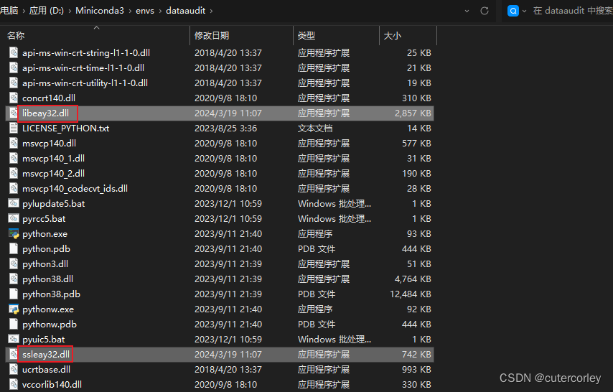Select file name python38.pdb
The width and height of the screenshot is (613, 392).
(51, 294)
